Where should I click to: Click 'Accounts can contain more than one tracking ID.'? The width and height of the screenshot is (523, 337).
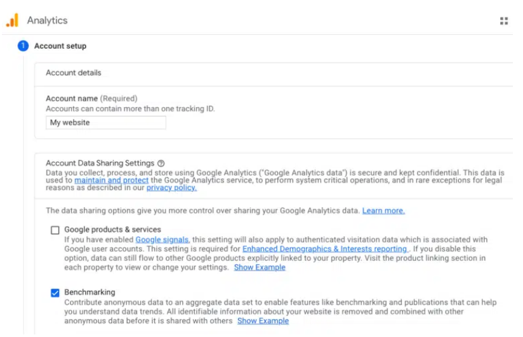point(130,109)
